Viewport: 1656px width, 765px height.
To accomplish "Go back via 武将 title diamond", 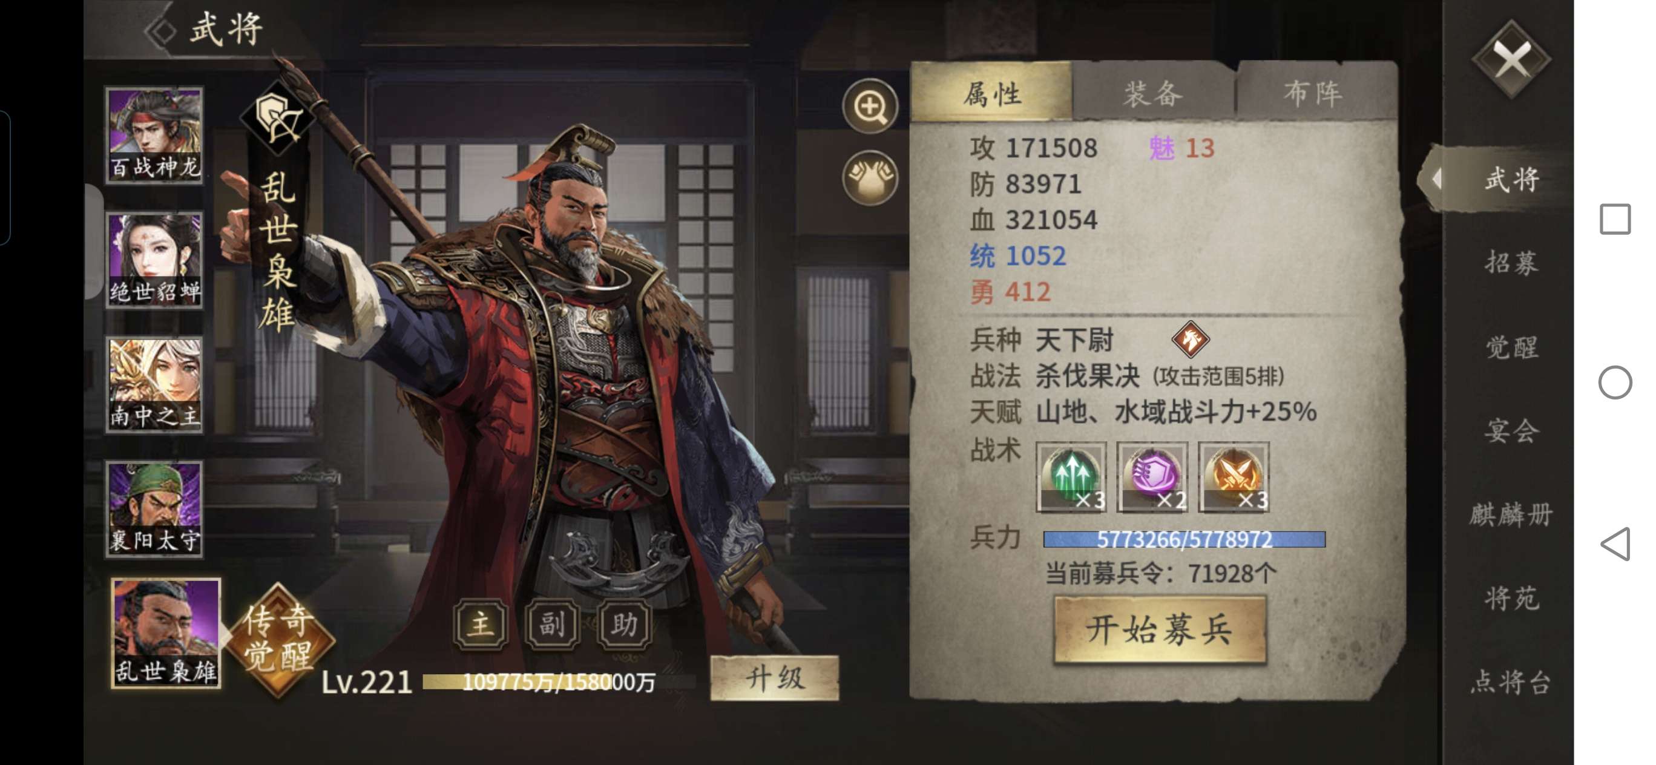I will pos(161,30).
